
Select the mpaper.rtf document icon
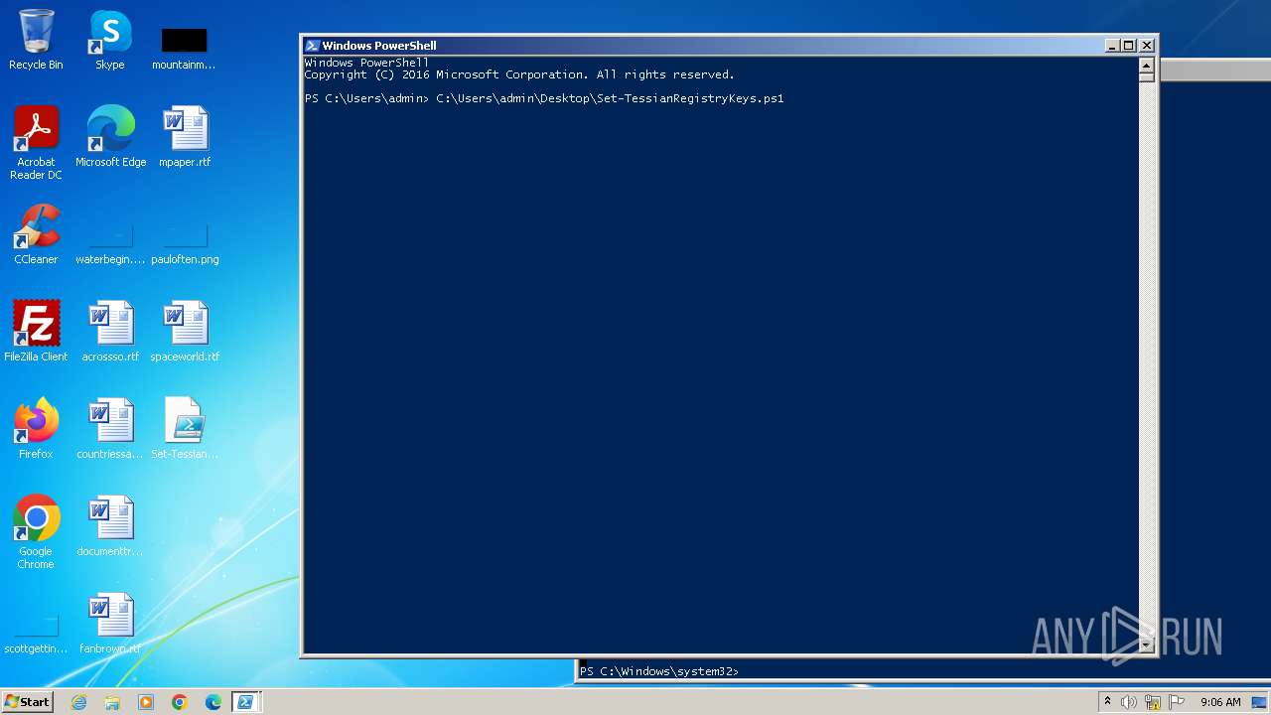(x=185, y=137)
